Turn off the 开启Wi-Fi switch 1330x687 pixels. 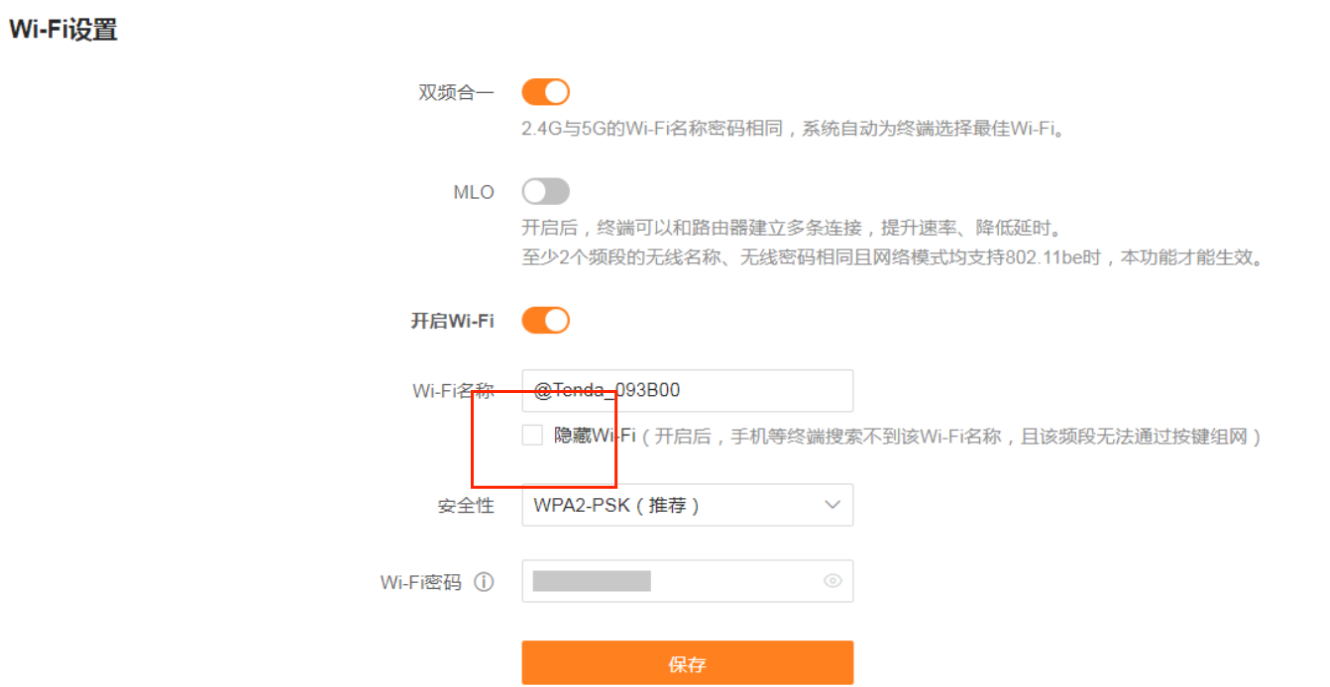(545, 321)
